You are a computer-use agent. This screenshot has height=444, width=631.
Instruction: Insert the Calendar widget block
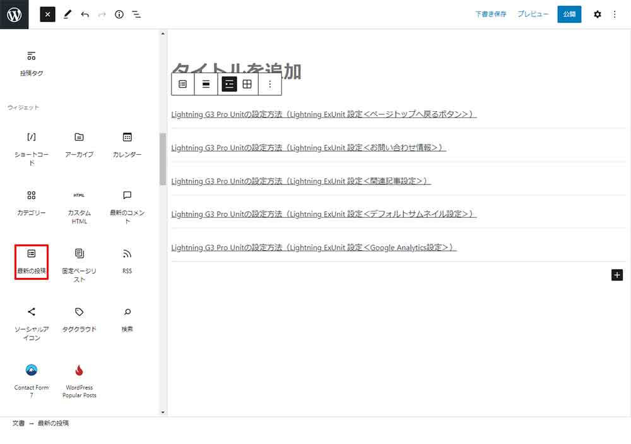point(127,145)
